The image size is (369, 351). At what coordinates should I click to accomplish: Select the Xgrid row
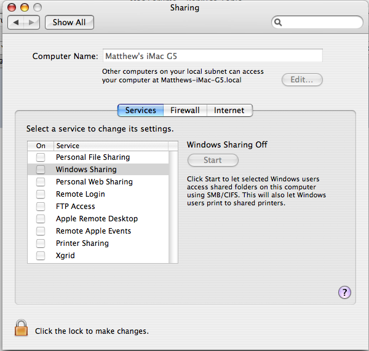coord(98,256)
